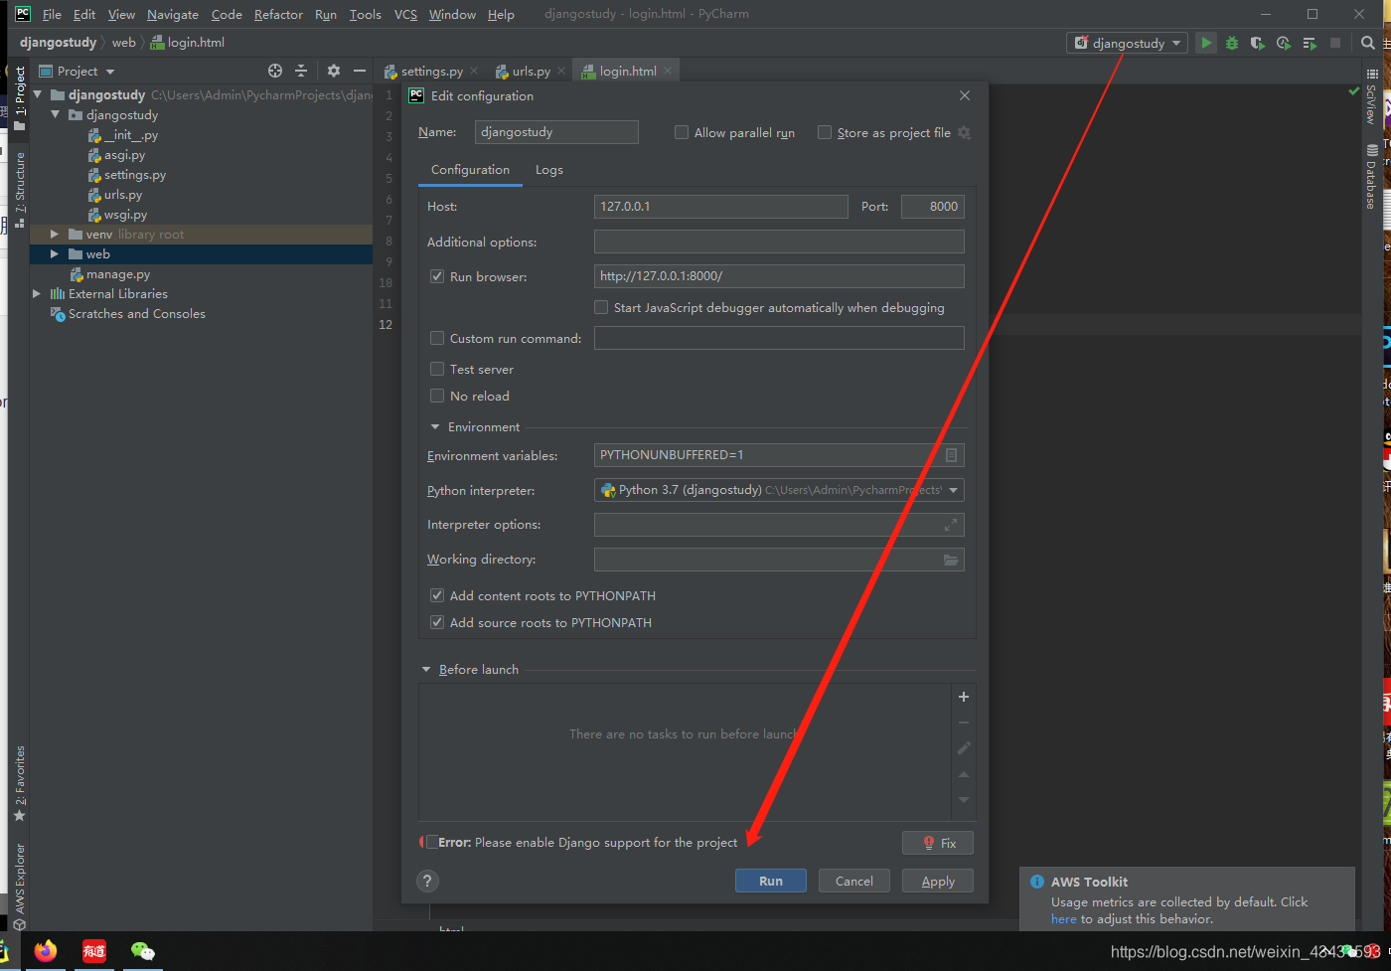
Task: Enable Custom run command checkbox
Action: click(437, 338)
